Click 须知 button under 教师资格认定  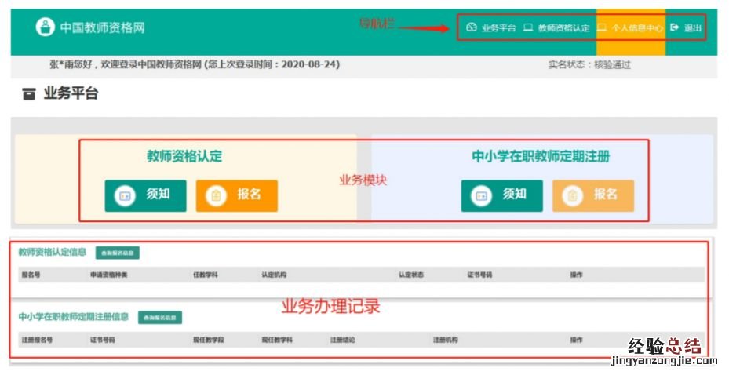coord(145,195)
